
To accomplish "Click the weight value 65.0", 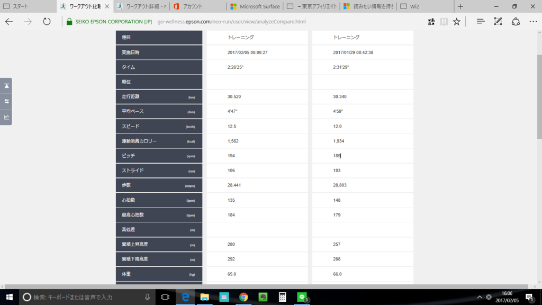I will pos(232,274).
